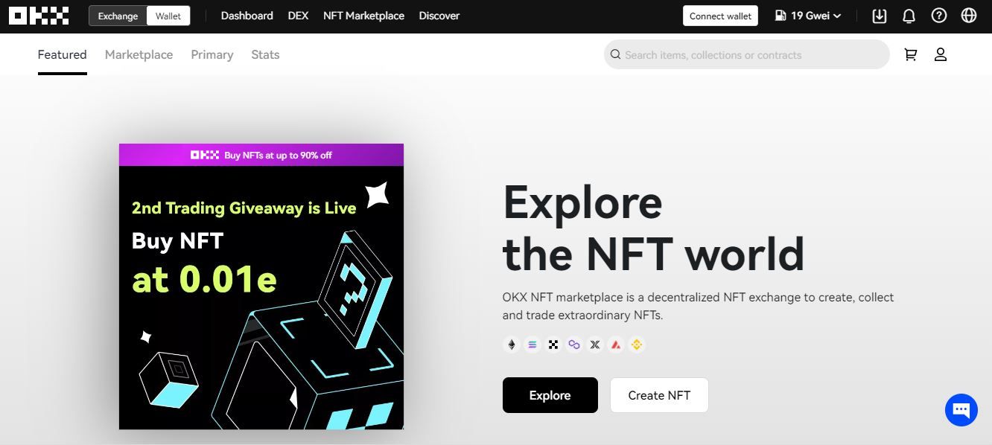The width and height of the screenshot is (992, 445).
Task: Select the Ethereum chain icon
Action: [x=512, y=345]
